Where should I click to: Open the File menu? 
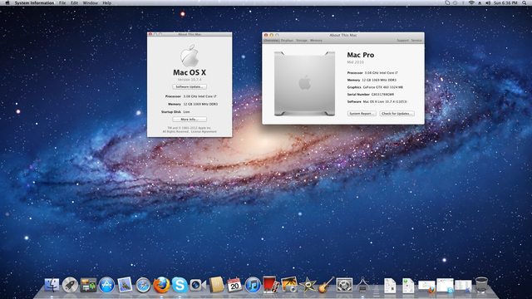pos(62,2)
